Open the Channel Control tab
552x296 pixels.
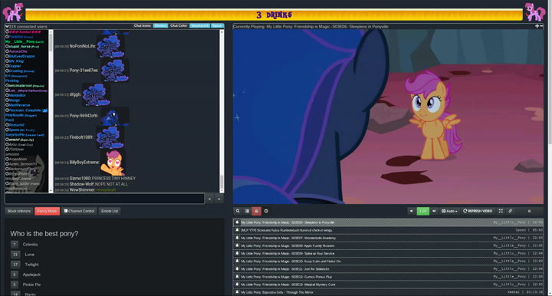(x=79, y=211)
